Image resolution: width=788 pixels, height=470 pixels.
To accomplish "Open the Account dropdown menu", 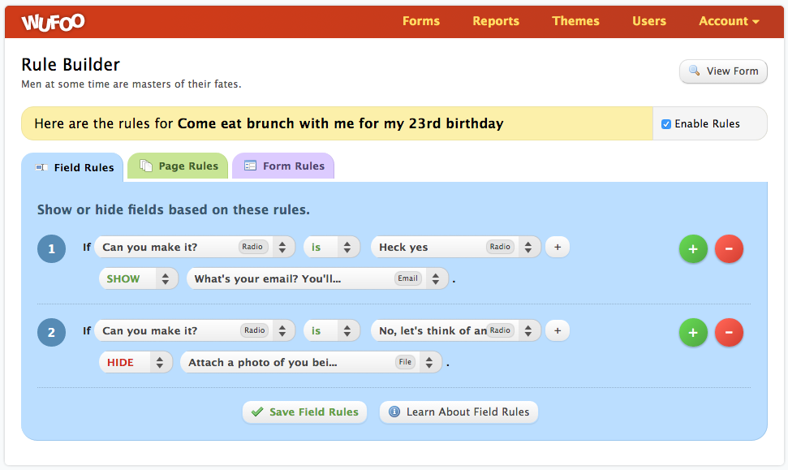I will 729,21.
